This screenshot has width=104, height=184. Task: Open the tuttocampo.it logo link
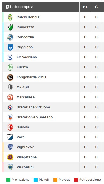point(19,7)
